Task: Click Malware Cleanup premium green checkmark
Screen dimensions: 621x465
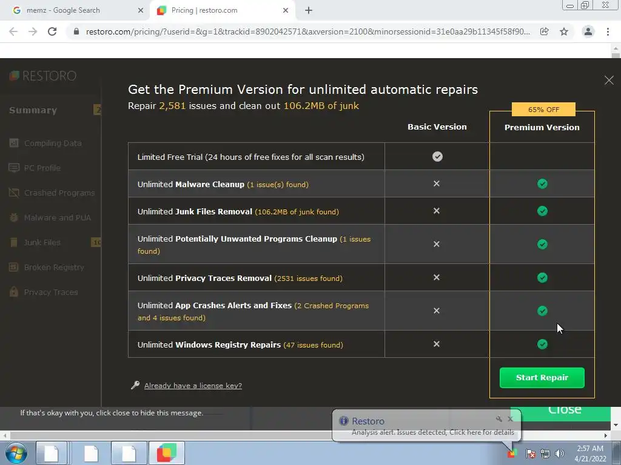Action: (542, 184)
